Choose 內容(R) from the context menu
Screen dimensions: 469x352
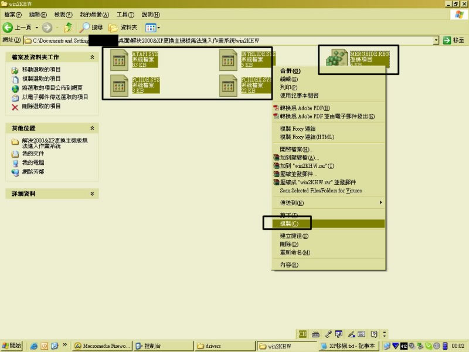pyautogui.click(x=328, y=265)
